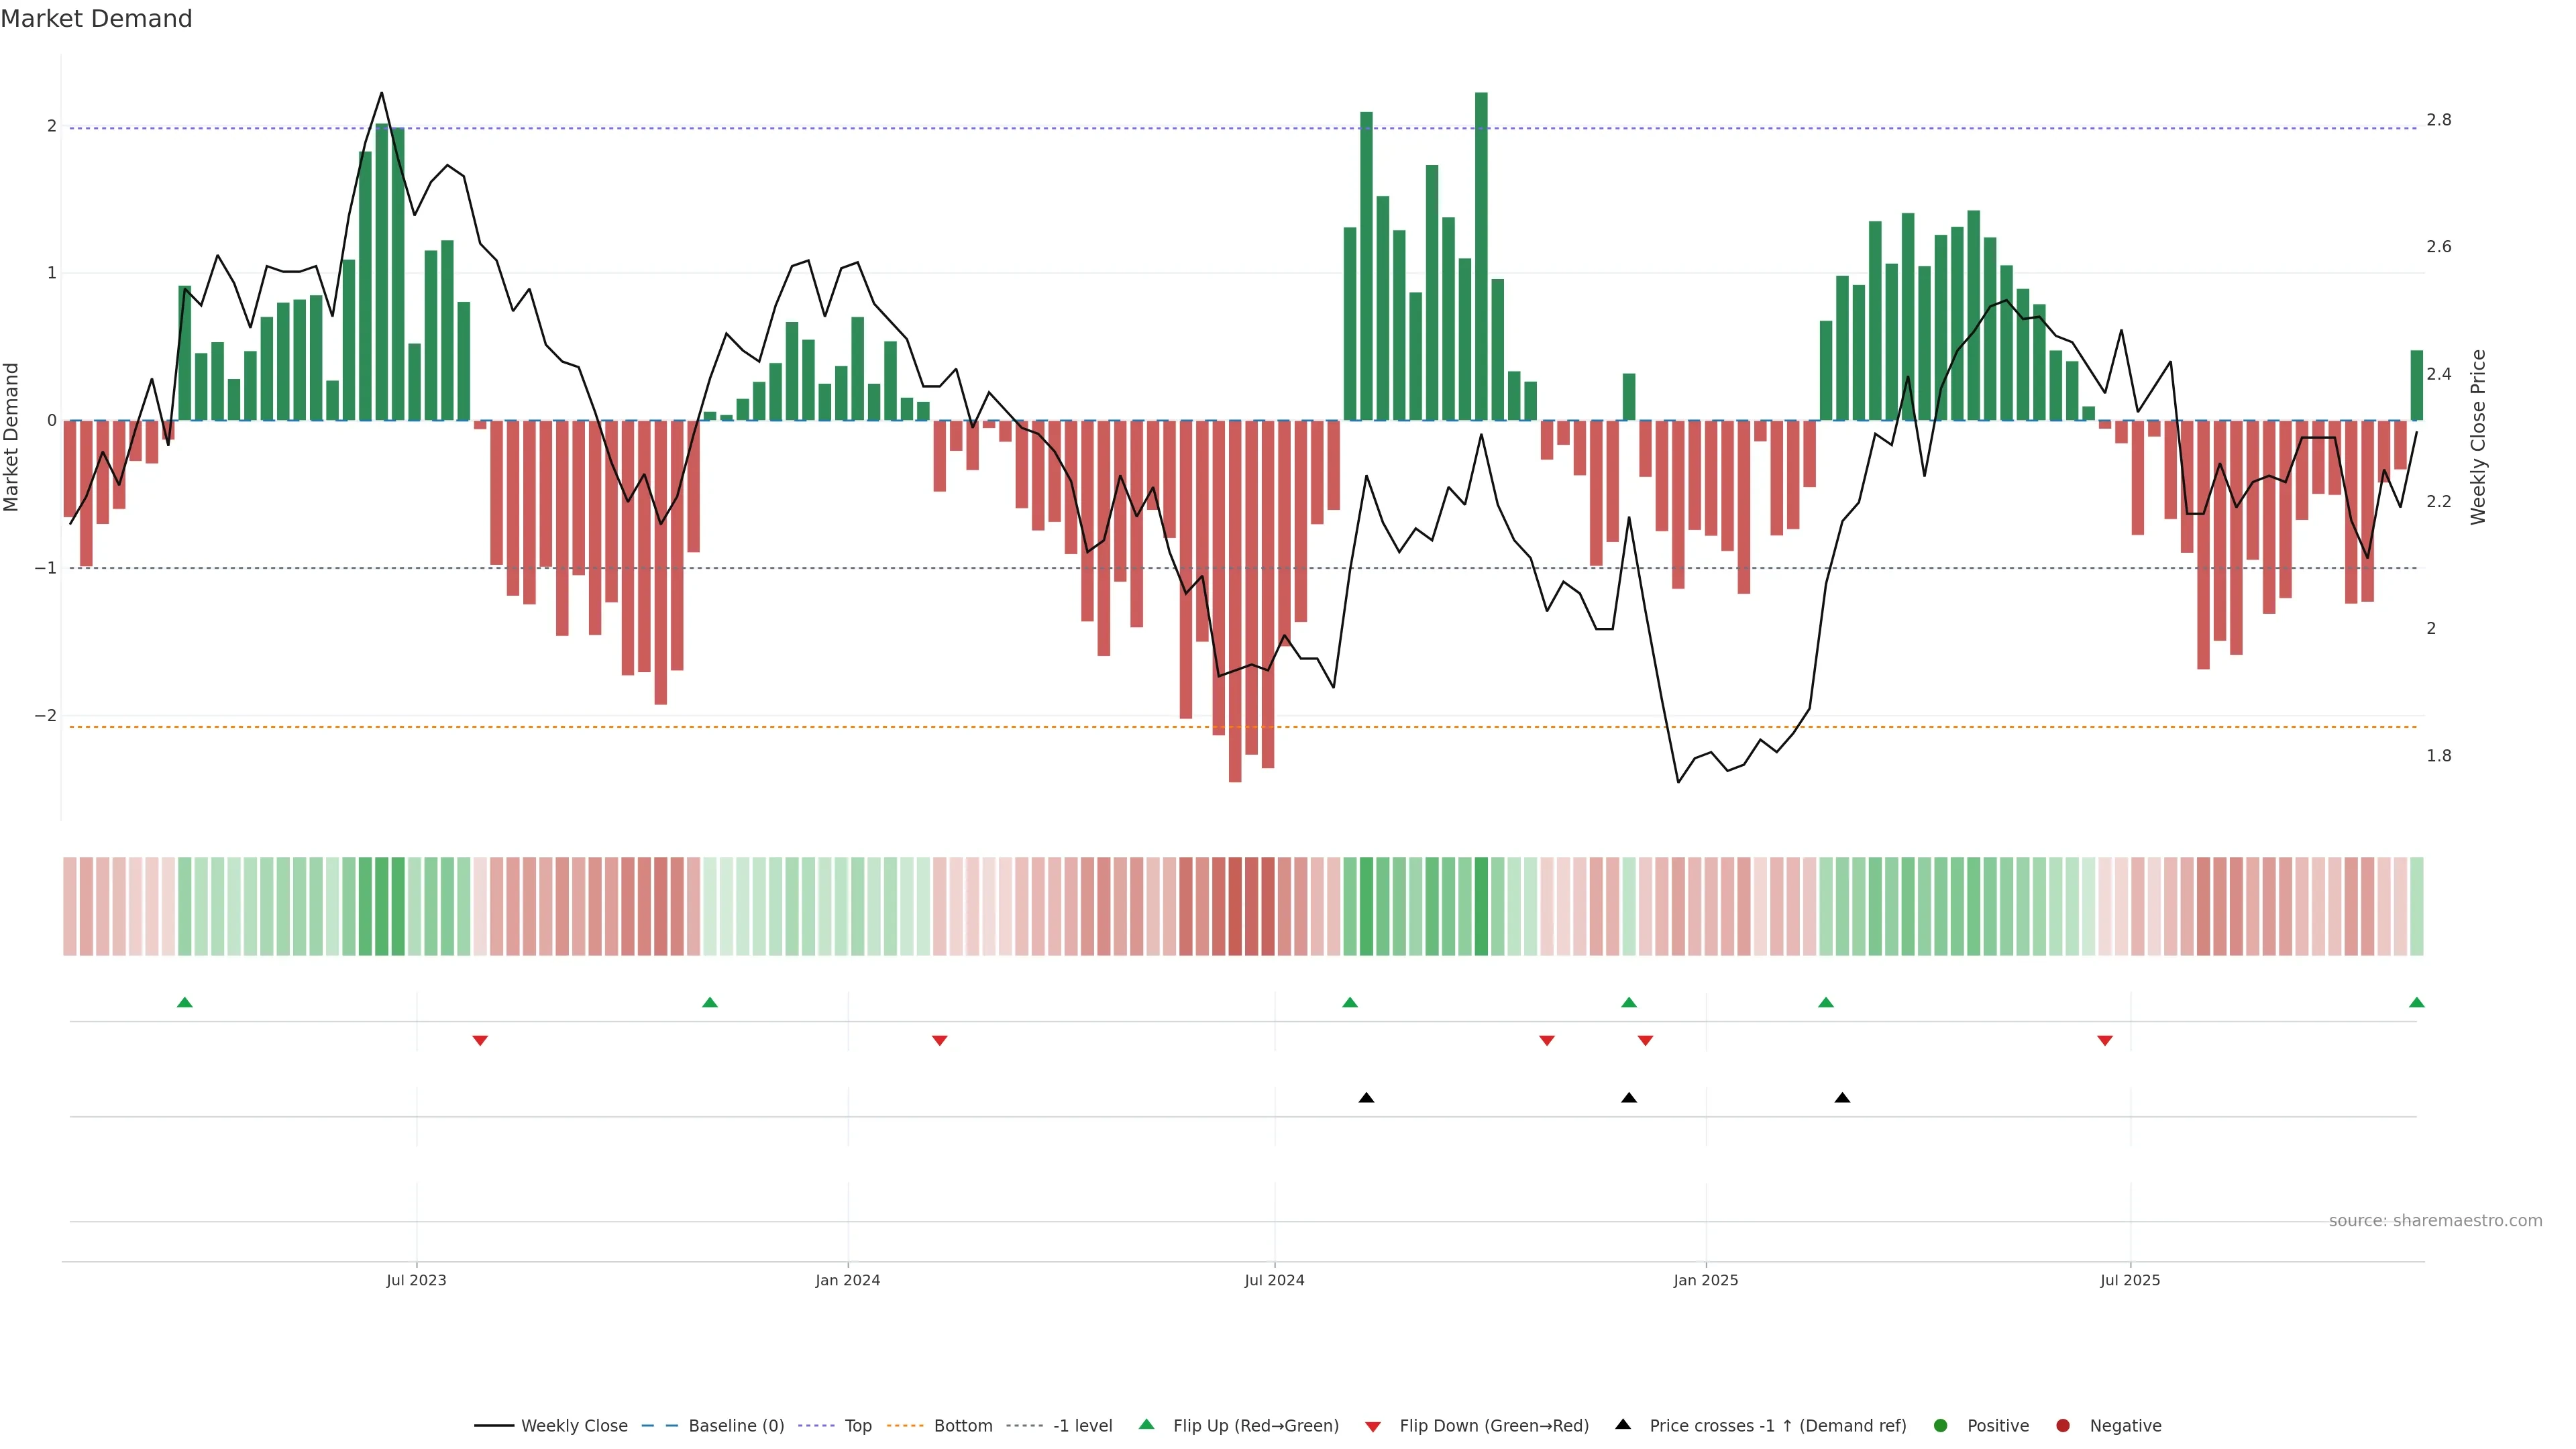2576x1449 pixels.
Task: Toggle Flip Down (Green→Red) legend entry
Action: coord(1493,1426)
